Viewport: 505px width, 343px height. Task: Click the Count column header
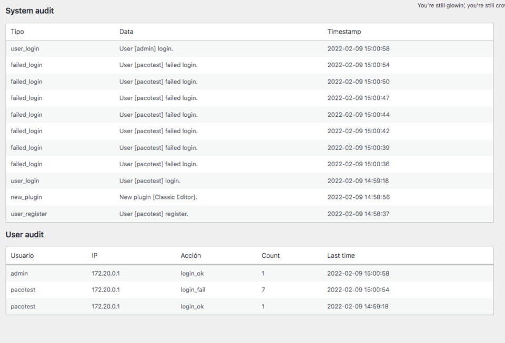point(270,256)
